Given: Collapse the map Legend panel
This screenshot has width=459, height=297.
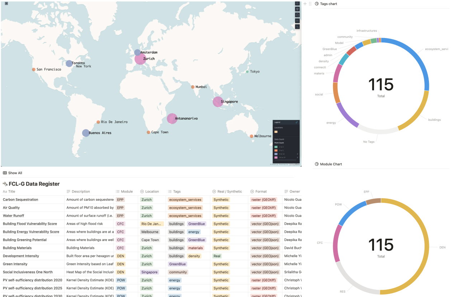Looking at the screenshot, I should tap(297, 122).
